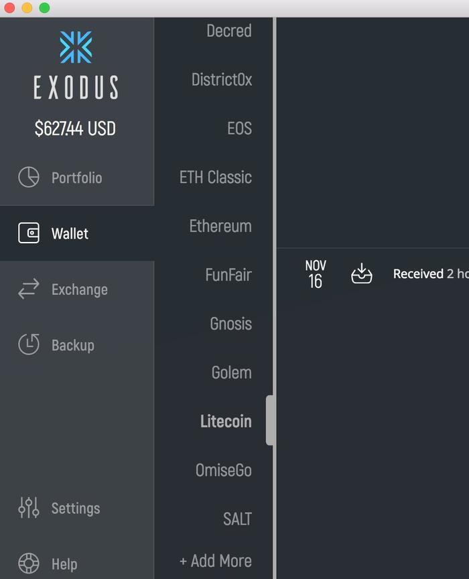Image resolution: width=469 pixels, height=579 pixels.
Task: Click the $627.44 USD balance
Action: click(x=75, y=129)
